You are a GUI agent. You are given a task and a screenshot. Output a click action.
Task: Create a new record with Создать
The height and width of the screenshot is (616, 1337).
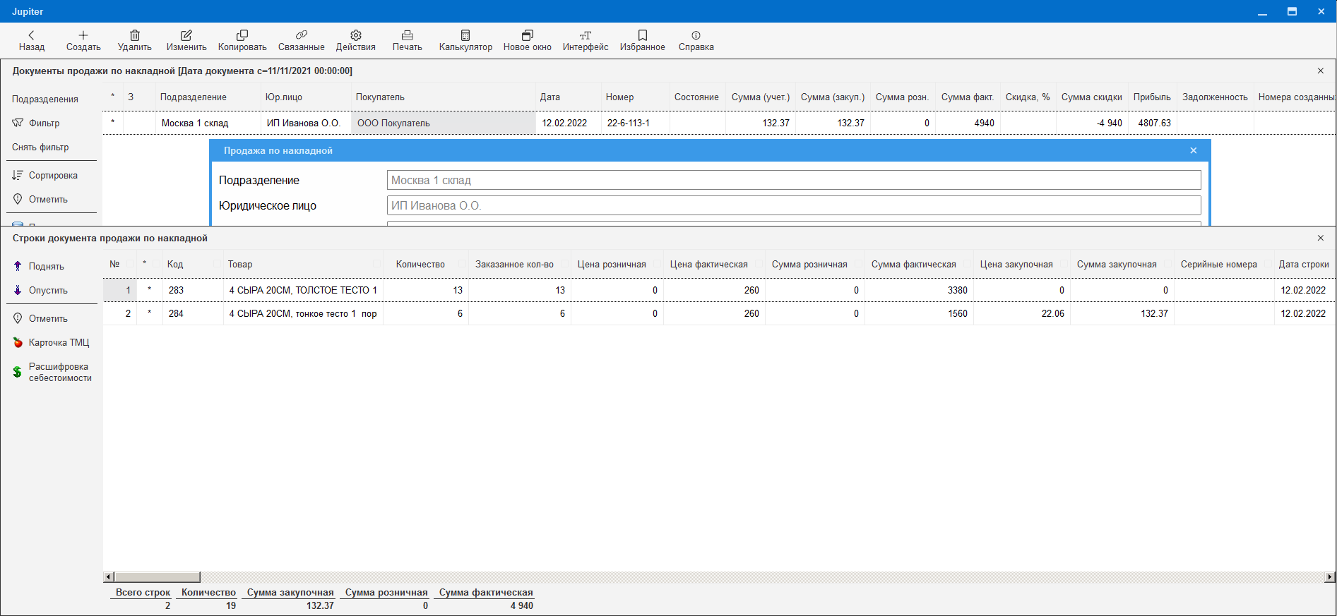point(83,41)
